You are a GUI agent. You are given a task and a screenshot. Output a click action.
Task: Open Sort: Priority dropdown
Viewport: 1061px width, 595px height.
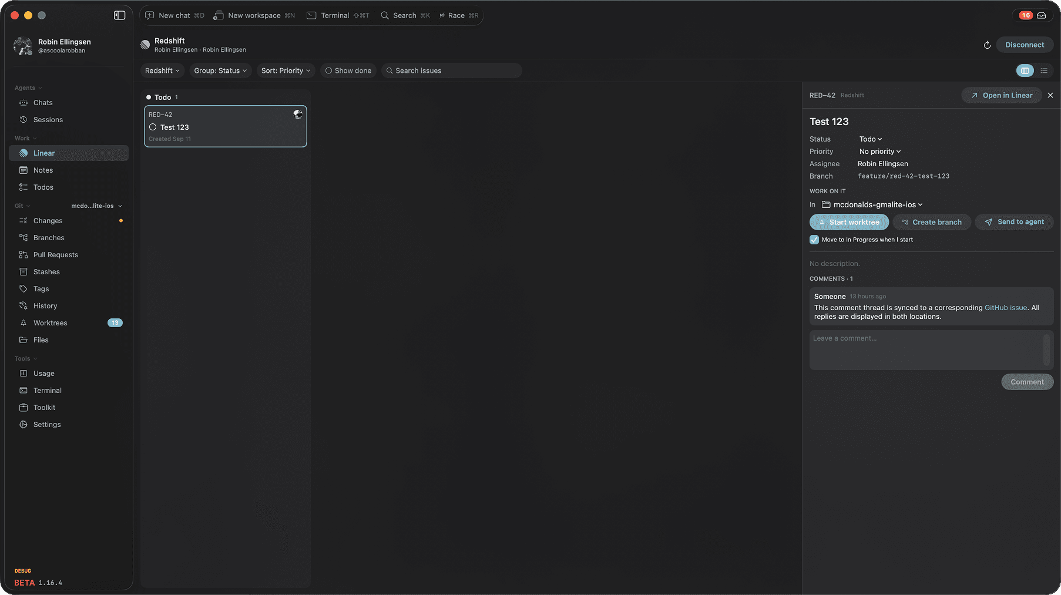point(286,70)
